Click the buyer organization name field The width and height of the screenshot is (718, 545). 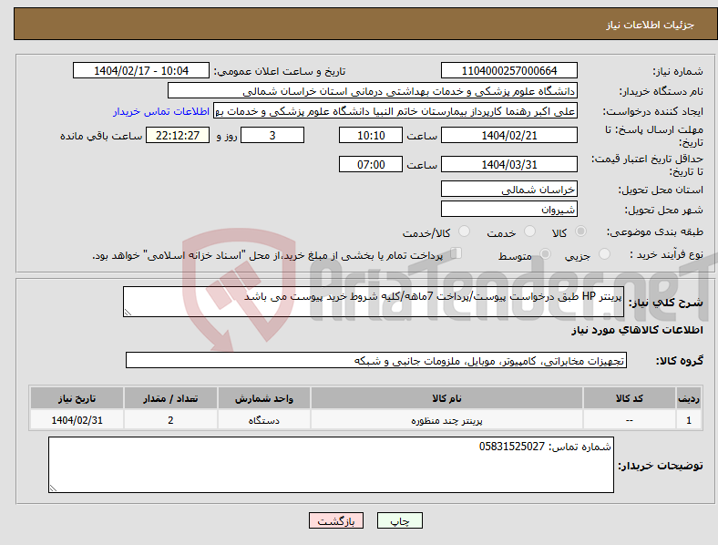373,90
